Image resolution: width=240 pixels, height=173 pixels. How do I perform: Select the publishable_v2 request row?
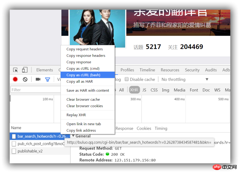click(40, 151)
